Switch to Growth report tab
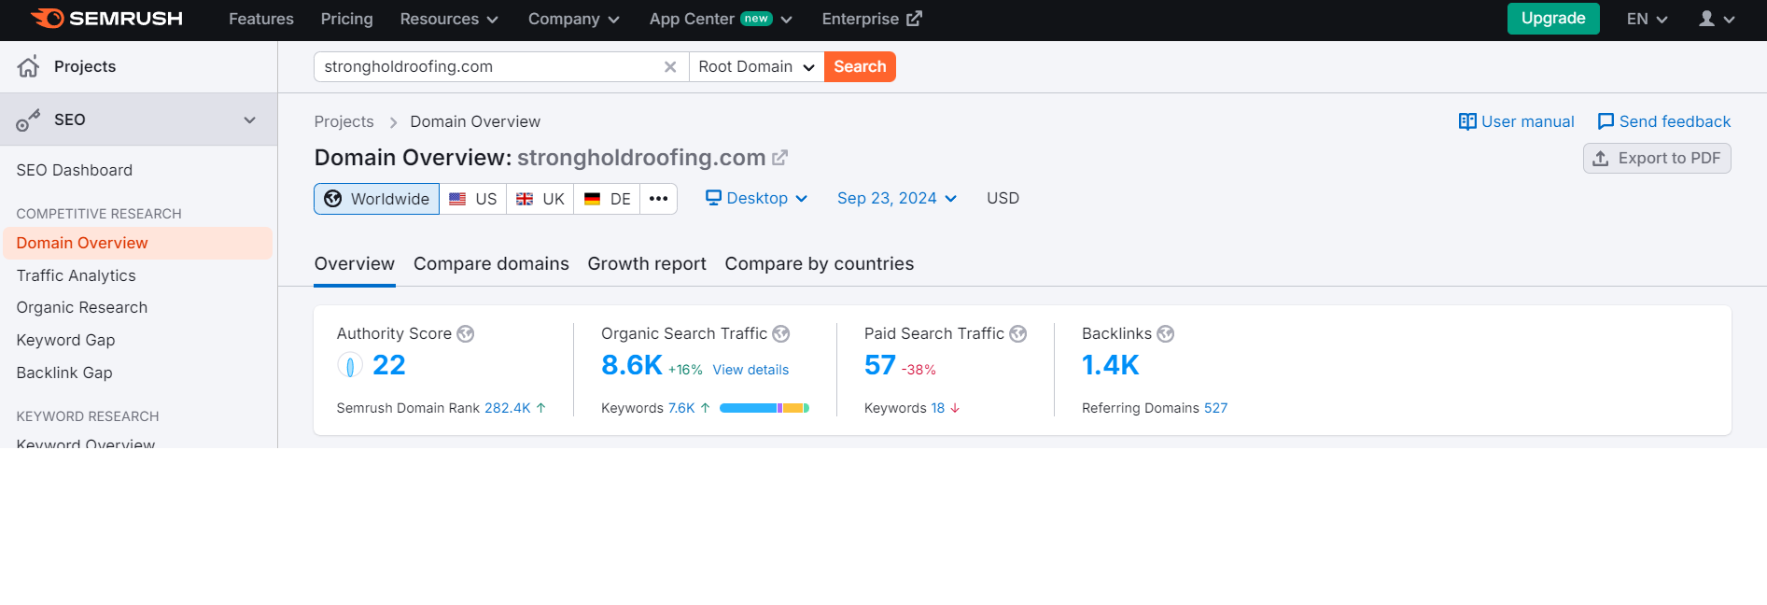Viewport: 1767px width, 605px height. pyautogui.click(x=647, y=264)
